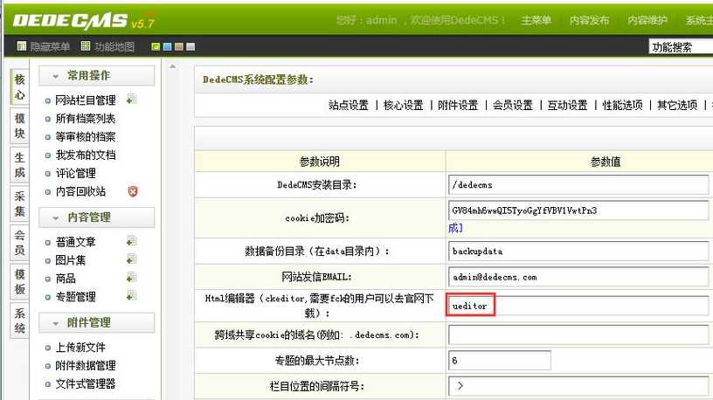Click the DedeCMS logo
This screenshot has height=400, width=713.
pos(84,21)
